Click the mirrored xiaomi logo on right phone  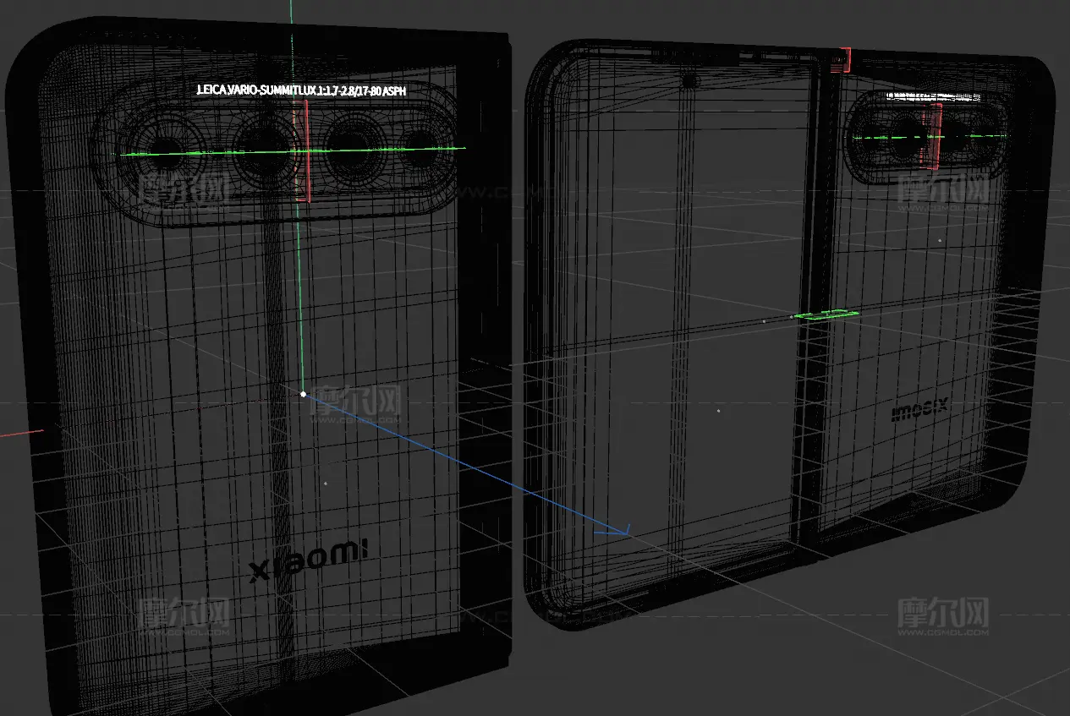(920, 411)
